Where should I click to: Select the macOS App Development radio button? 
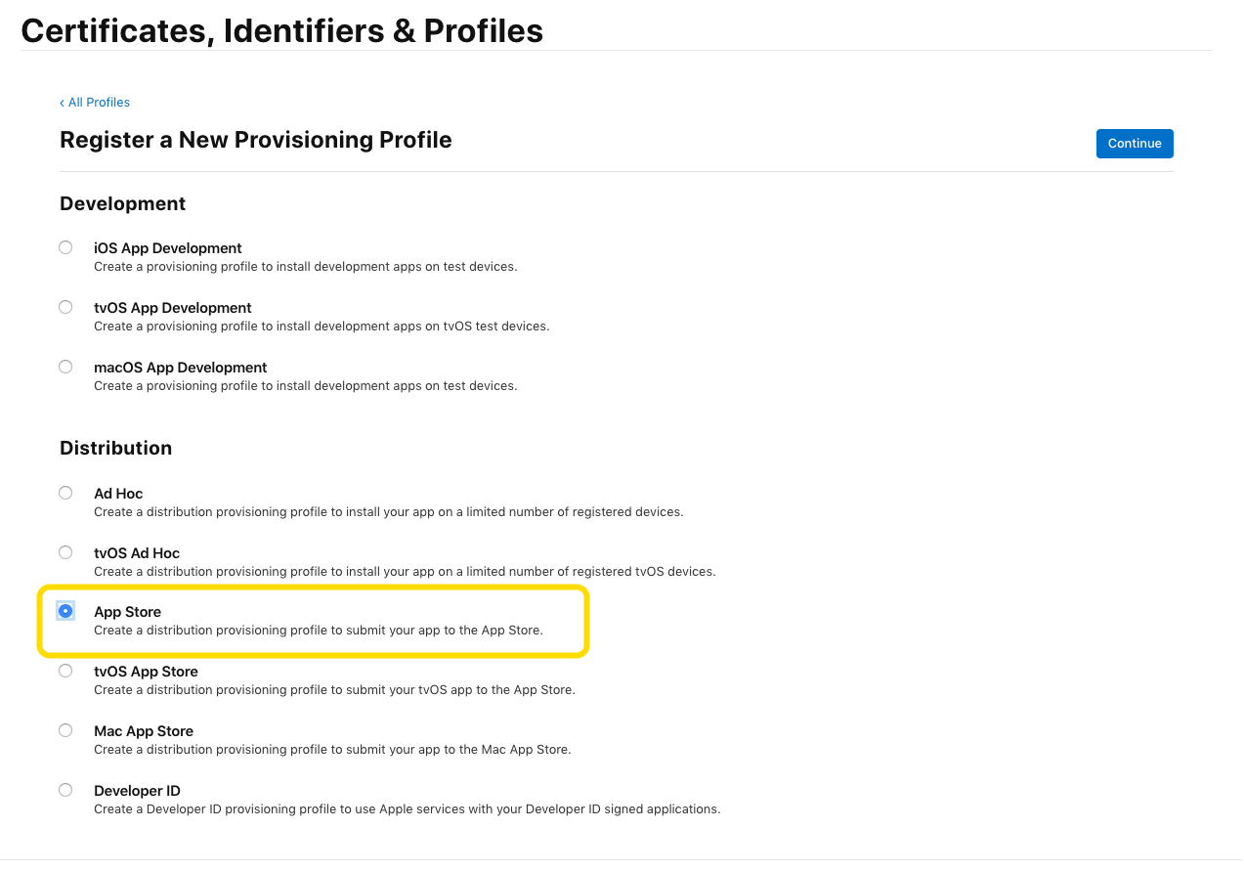click(x=64, y=366)
